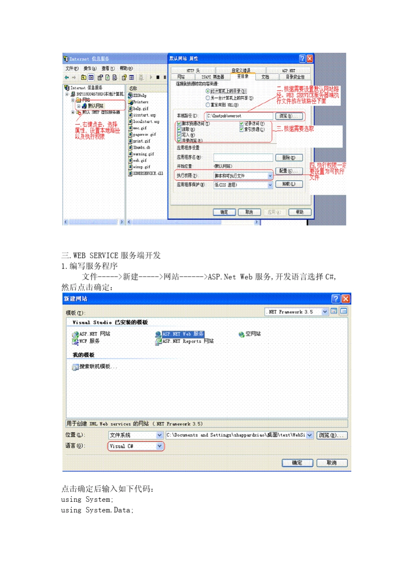Viewport: 404px width, 572px height.
Task: Click the back arrow in IIS toolbar
Action: coord(66,77)
